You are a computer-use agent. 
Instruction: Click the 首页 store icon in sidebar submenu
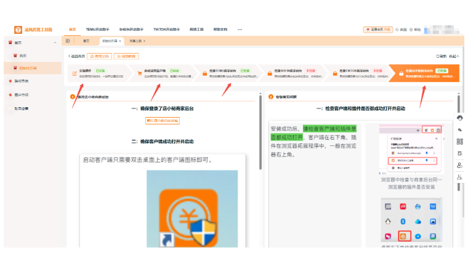coord(15,55)
